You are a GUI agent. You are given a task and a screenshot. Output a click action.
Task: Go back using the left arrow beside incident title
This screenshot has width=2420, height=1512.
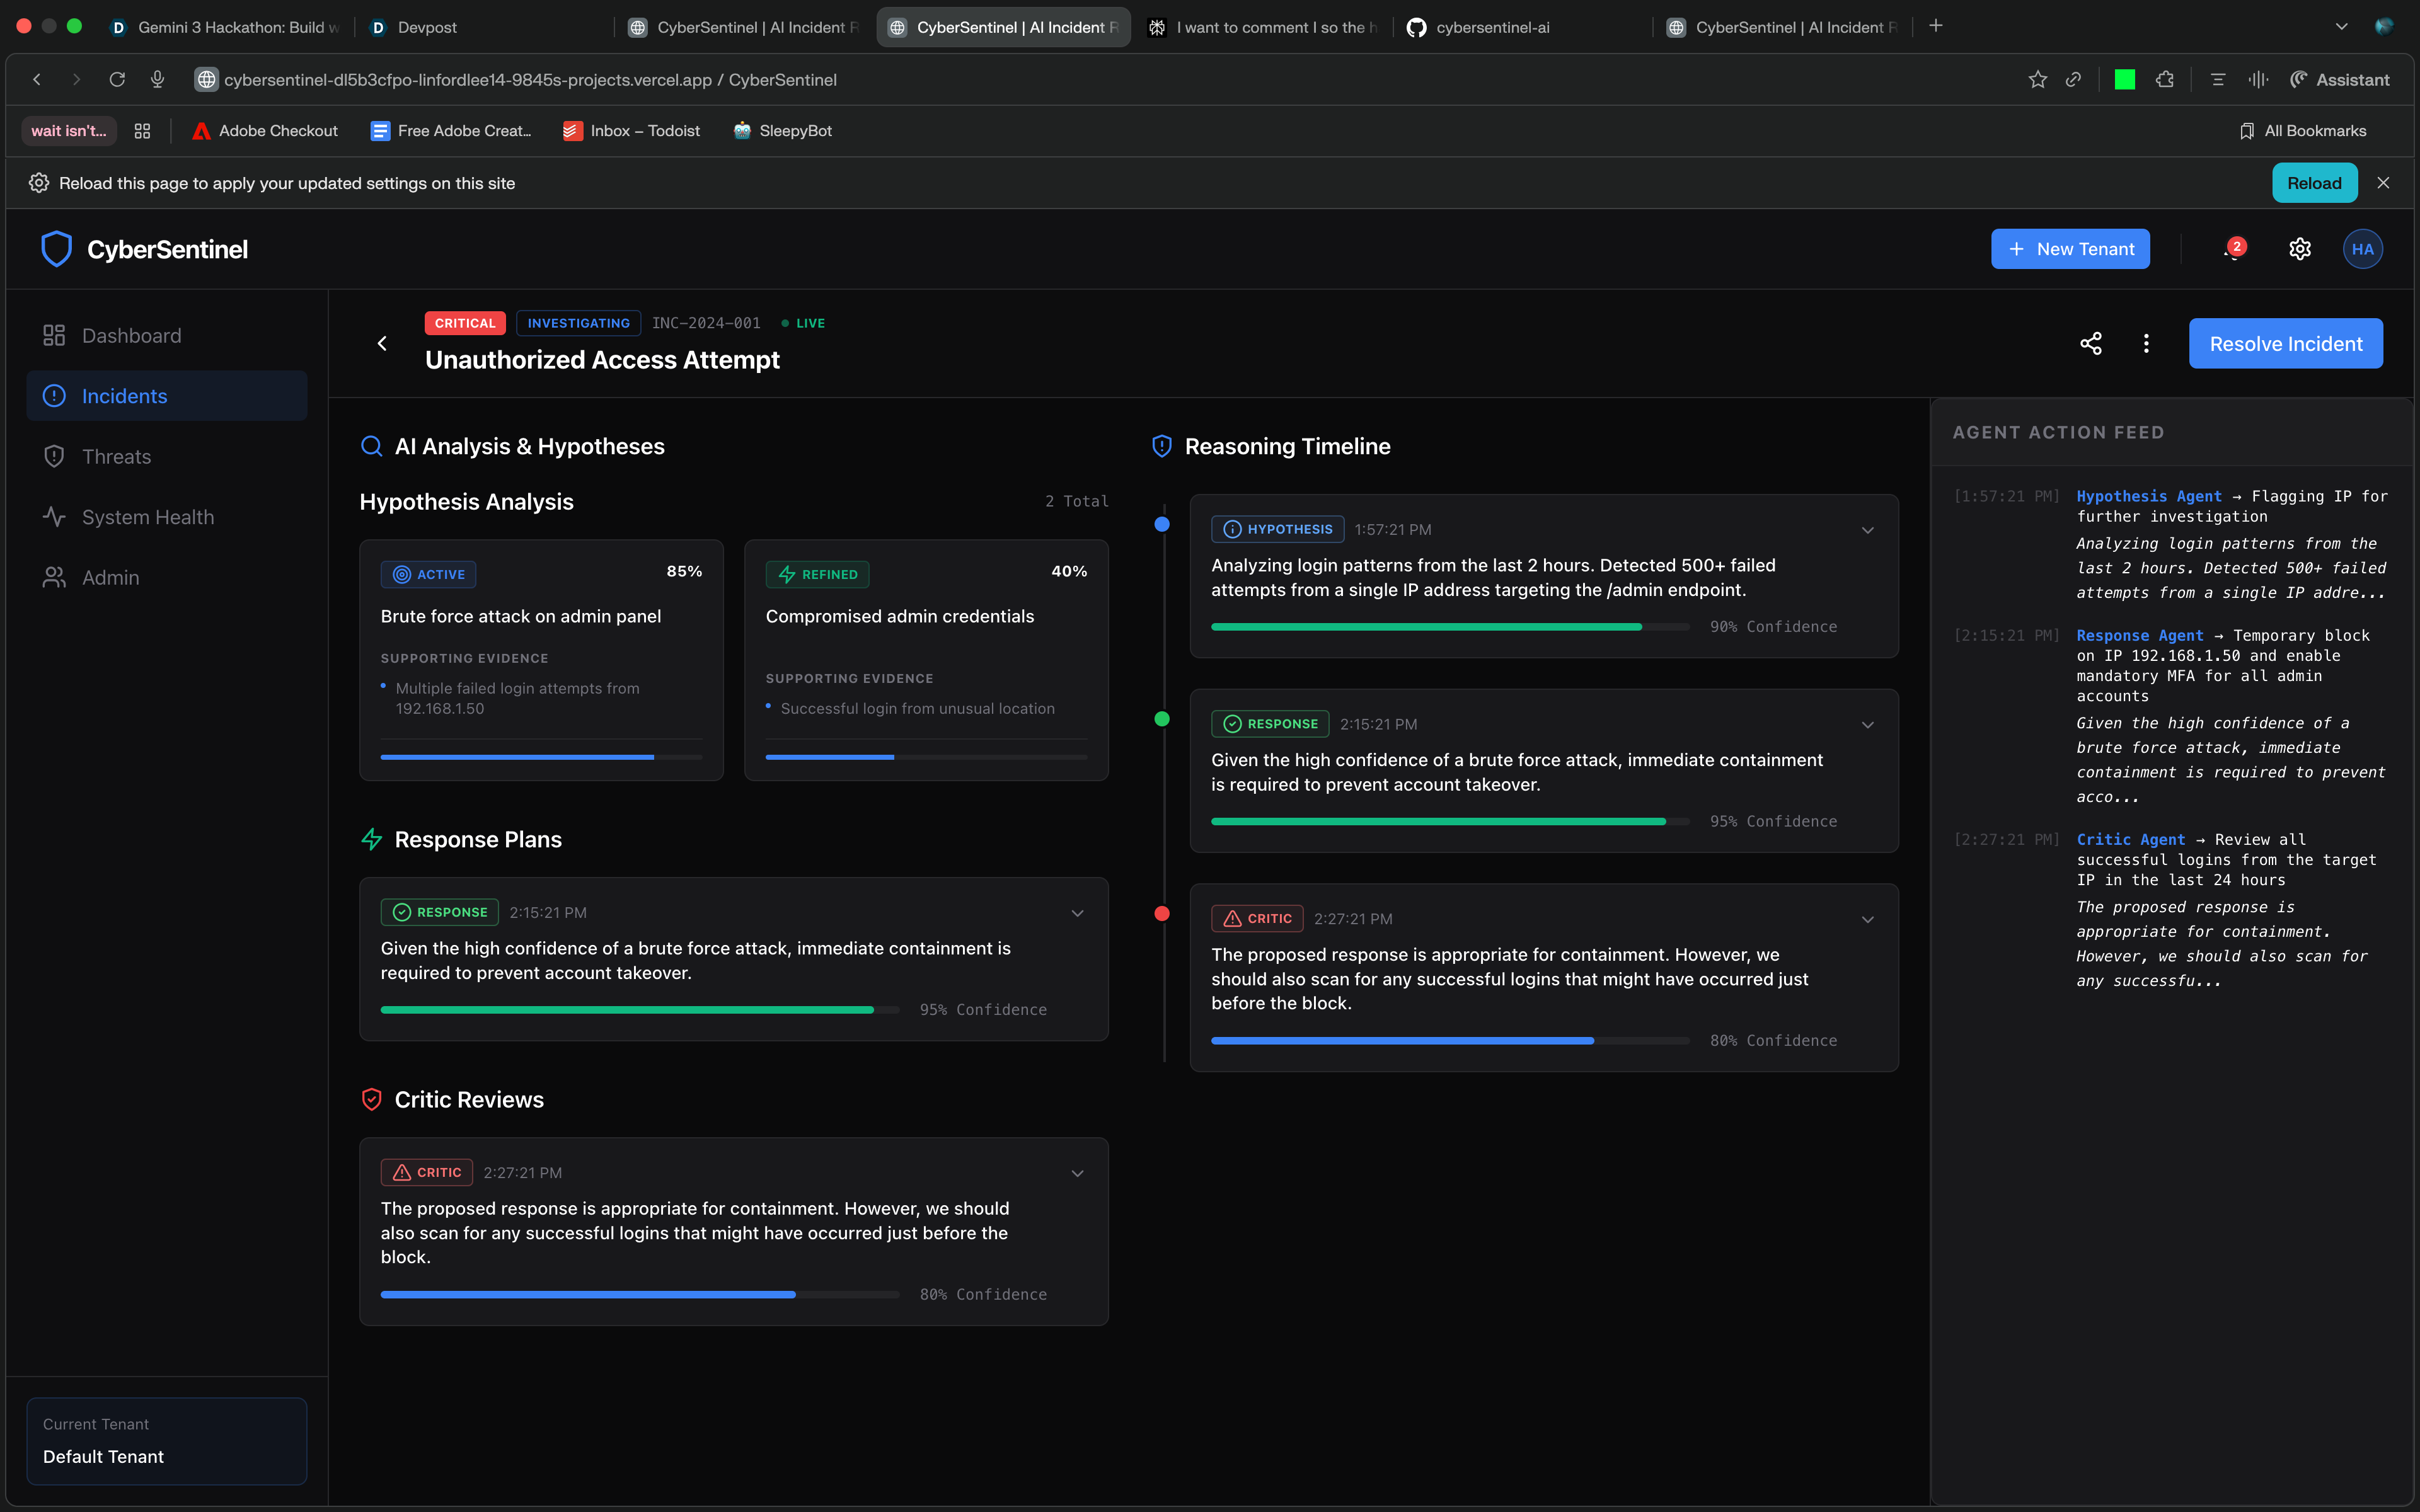pyautogui.click(x=382, y=343)
